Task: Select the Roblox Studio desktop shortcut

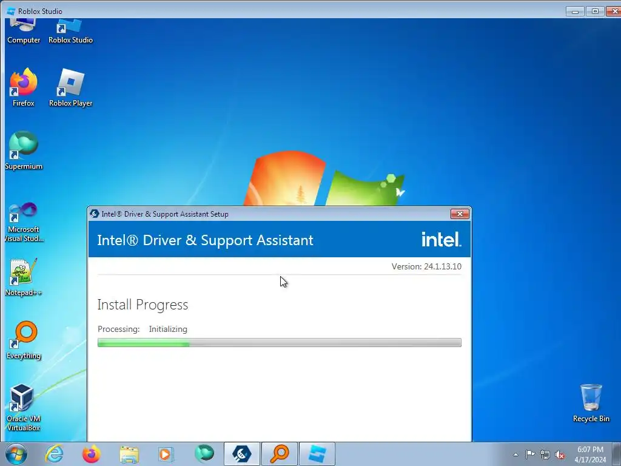Action: tap(70, 32)
